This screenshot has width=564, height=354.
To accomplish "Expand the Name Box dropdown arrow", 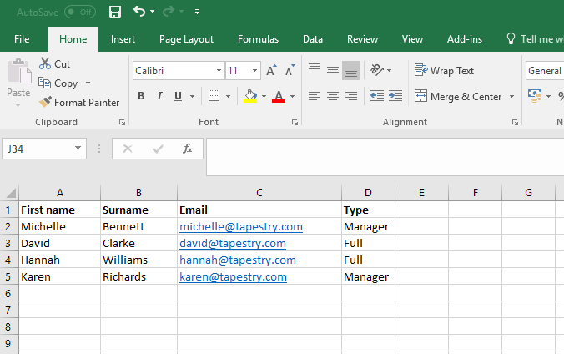I will coord(78,148).
